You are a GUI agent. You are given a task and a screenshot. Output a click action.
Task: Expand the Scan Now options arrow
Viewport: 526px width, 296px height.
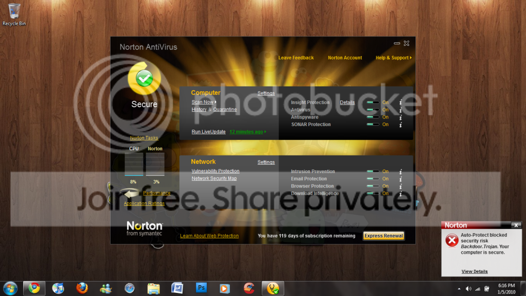215,102
